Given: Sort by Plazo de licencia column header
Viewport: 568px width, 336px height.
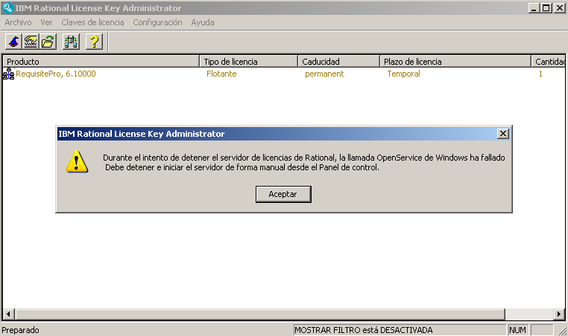Looking at the screenshot, I should (455, 62).
